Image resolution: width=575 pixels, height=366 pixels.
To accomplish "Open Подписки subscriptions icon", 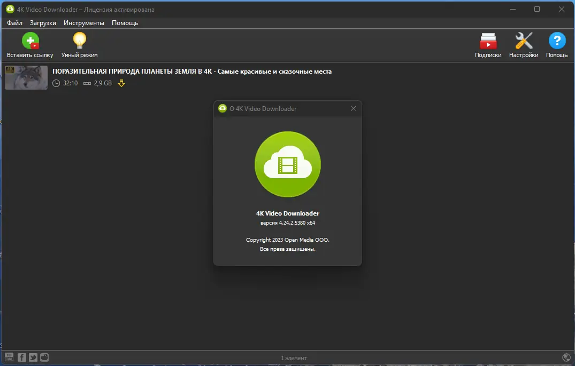I will [x=488, y=41].
